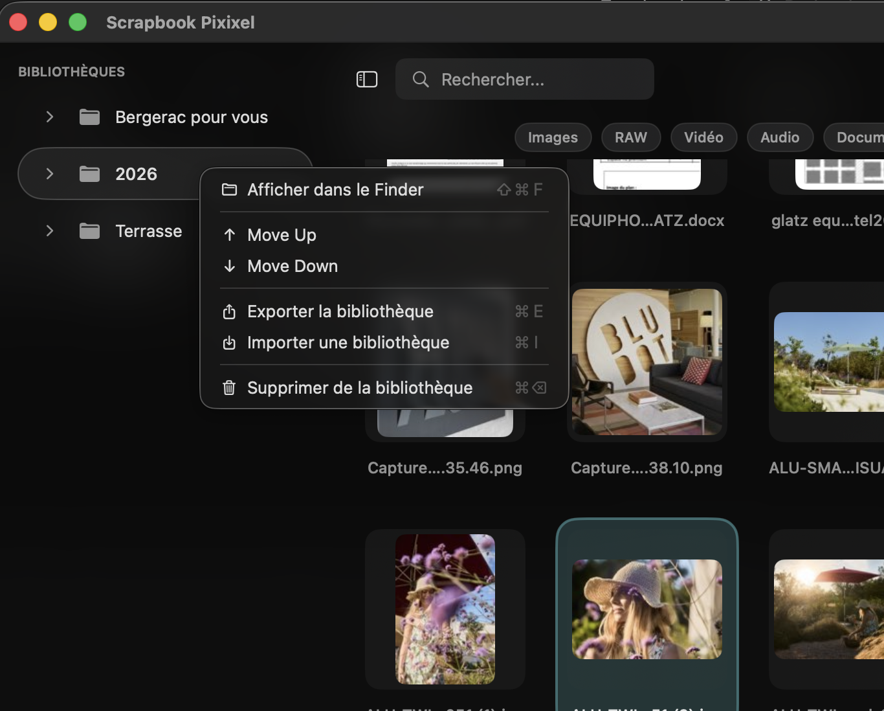The width and height of the screenshot is (884, 711).
Task: Toggle the RAW filter chip
Action: click(x=630, y=137)
